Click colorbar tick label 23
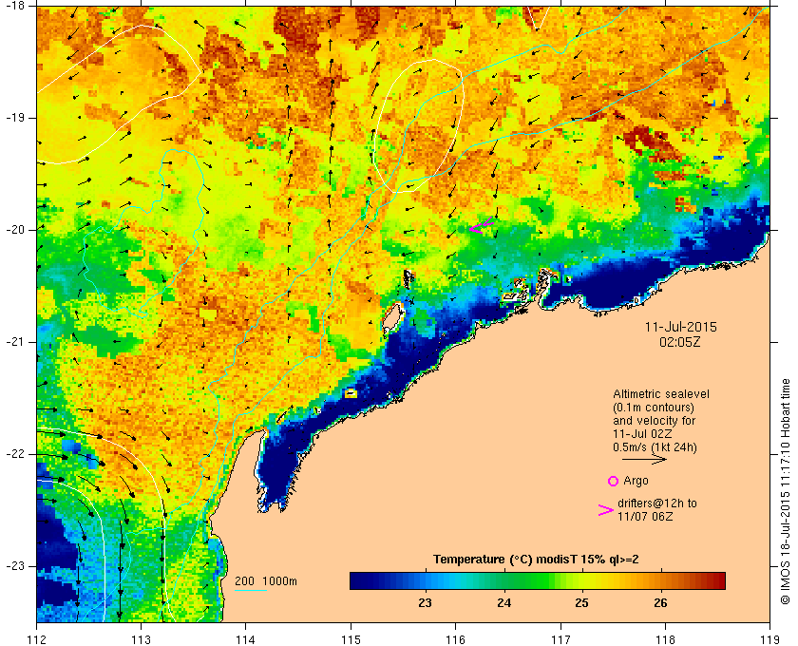Viewport: 798px width, 646px height. (425, 602)
